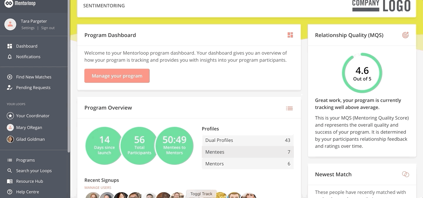Viewport: 423px width, 198px height.
Task: Open Programs from the sidebar menu
Action: [25, 160]
